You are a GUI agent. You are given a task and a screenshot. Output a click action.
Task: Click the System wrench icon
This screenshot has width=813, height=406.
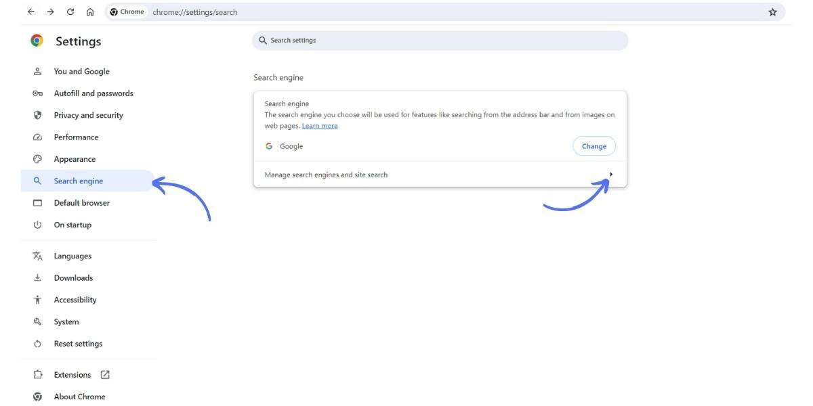coord(38,322)
